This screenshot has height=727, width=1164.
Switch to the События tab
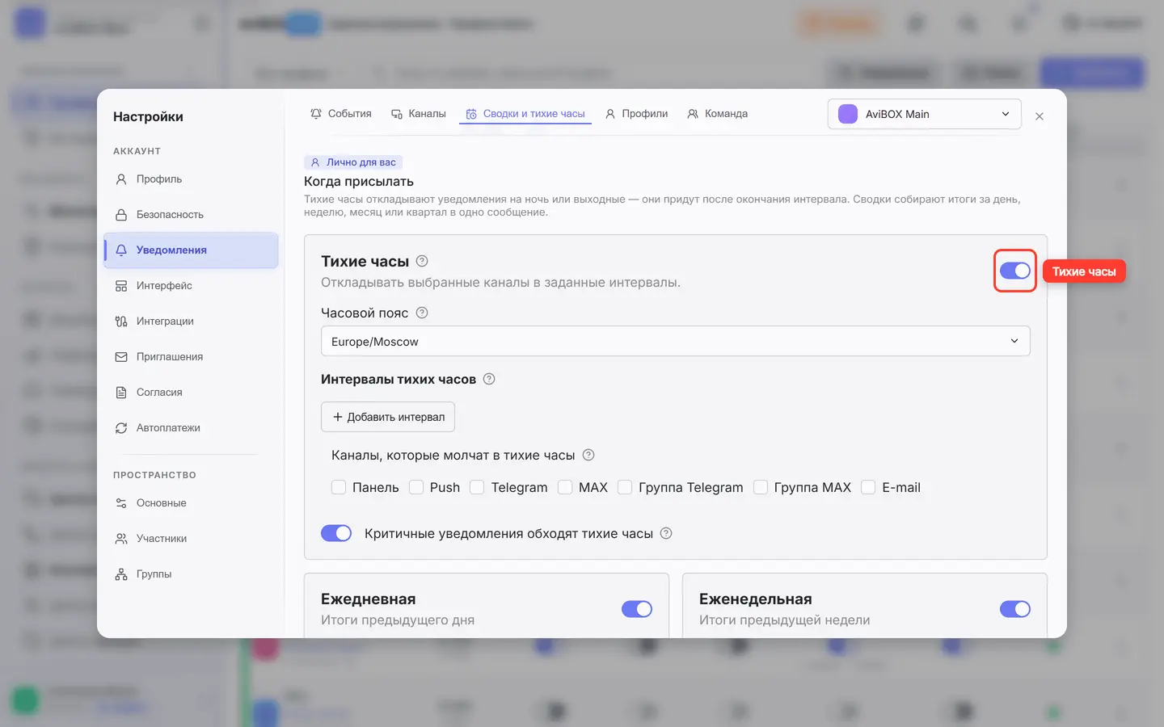point(341,114)
